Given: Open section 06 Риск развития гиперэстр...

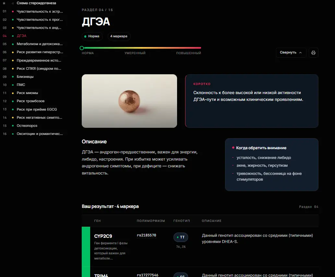Looking at the screenshot, I should pos(40,52).
